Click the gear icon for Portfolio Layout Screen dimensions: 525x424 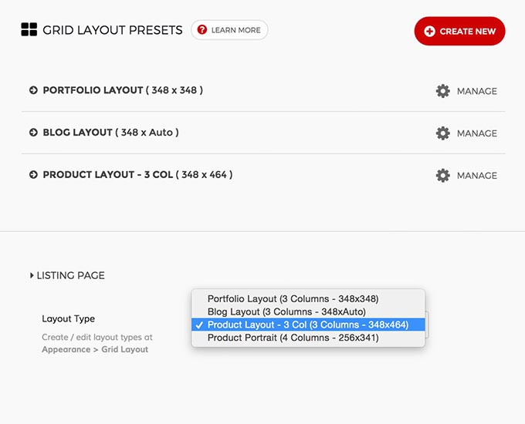coord(443,91)
